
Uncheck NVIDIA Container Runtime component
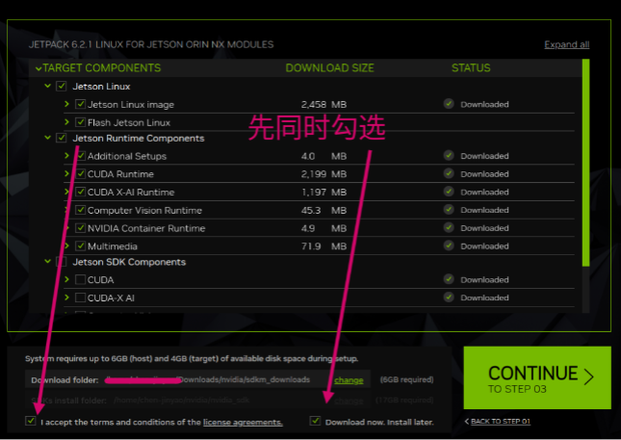[81, 228]
